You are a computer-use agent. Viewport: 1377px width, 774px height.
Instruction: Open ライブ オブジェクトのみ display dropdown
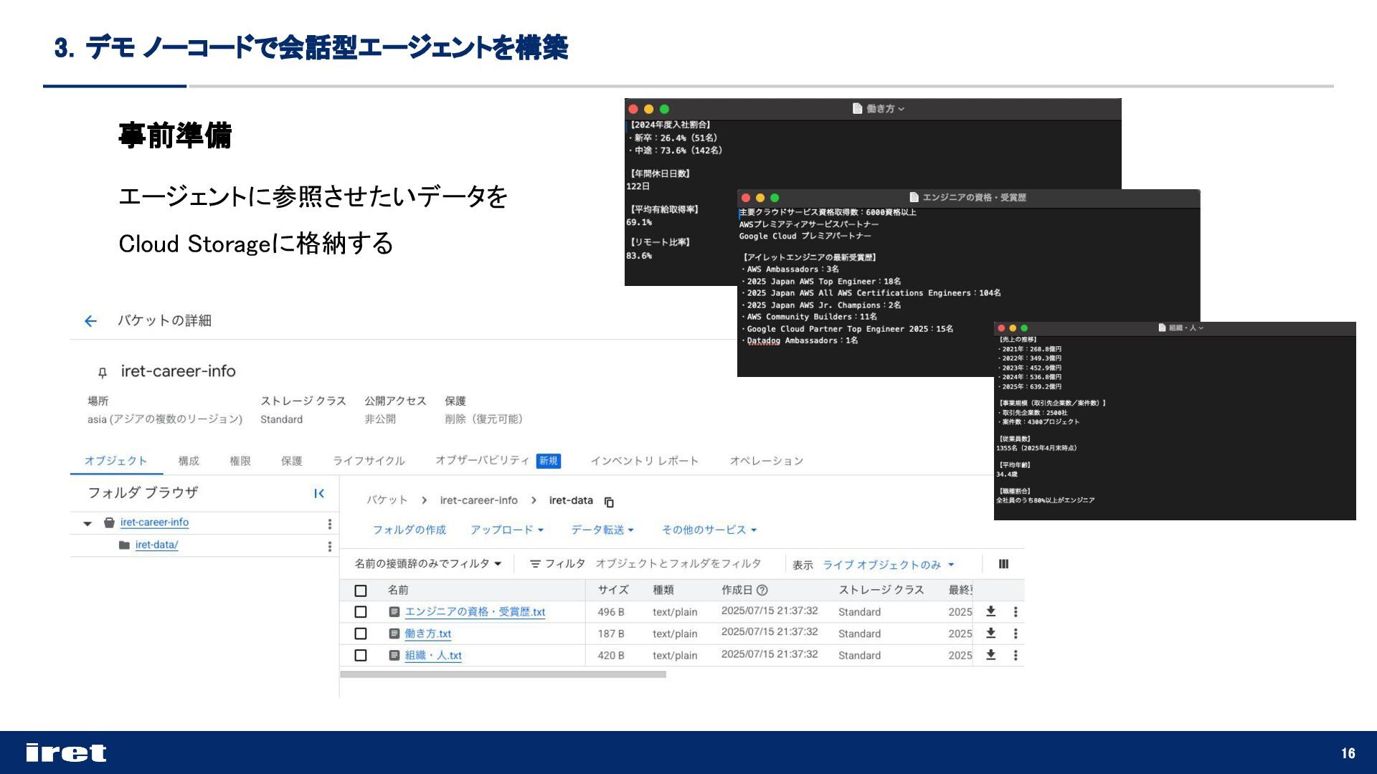click(x=889, y=565)
